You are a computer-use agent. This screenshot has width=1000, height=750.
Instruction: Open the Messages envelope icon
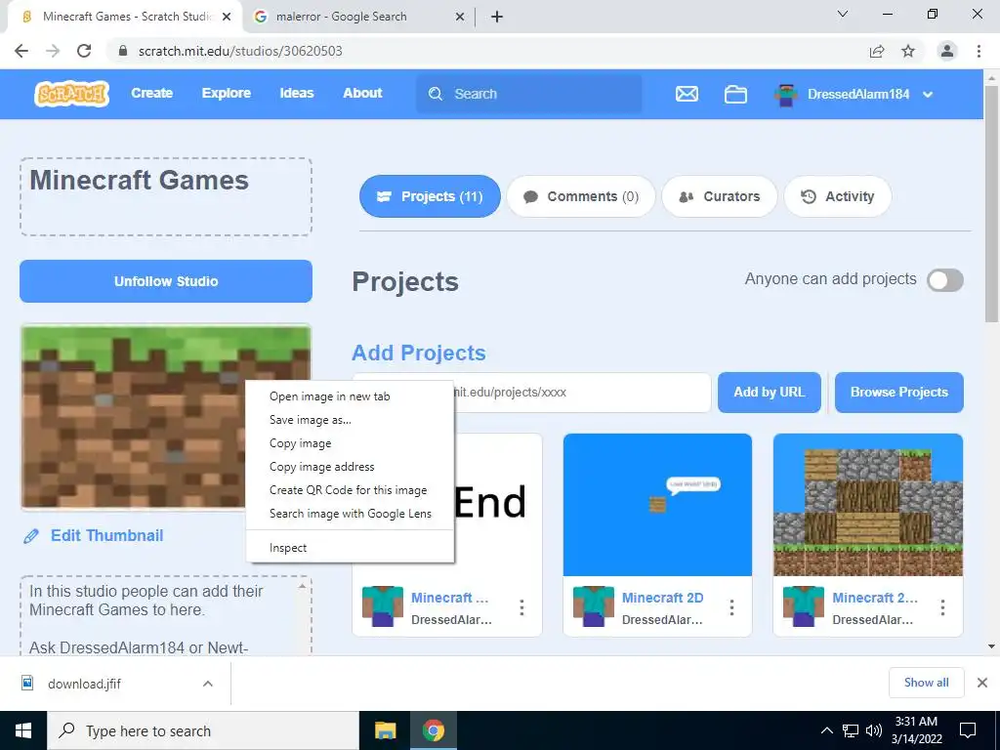[x=687, y=94]
